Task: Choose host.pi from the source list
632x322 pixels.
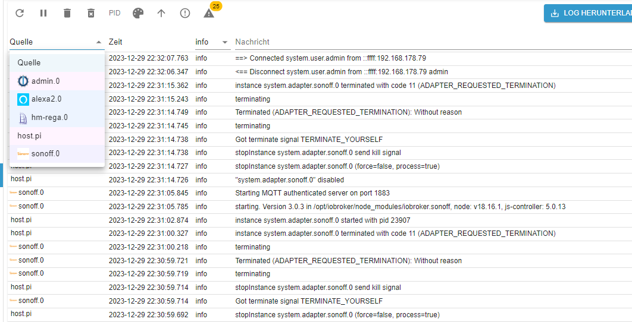Action: tap(57, 135)
